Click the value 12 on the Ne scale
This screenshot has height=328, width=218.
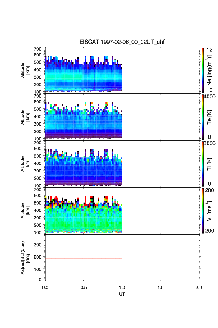click(x=209, y=50)
